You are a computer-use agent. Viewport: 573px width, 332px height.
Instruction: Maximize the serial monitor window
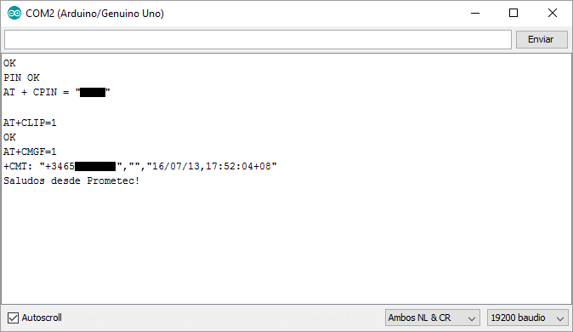pos(513,13)
